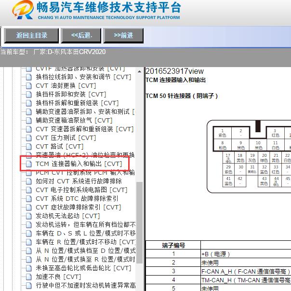Click the tree panel scrollbar thumb
Viewport: 291px width, 291px height.
point(139,222)
